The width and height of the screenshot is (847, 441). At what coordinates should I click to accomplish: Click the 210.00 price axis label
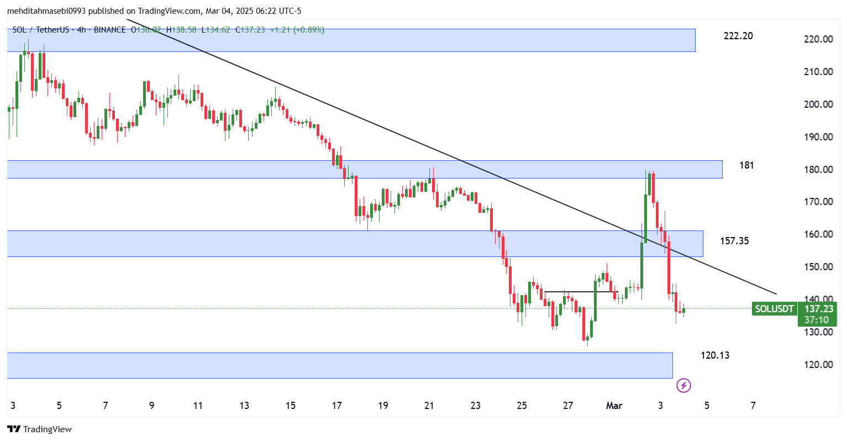pos(819,72)
